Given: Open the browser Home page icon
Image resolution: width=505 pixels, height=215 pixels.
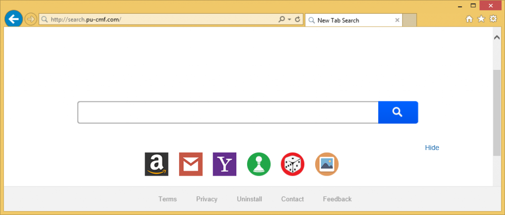Looking at the screenshot, I should [469, 19].
